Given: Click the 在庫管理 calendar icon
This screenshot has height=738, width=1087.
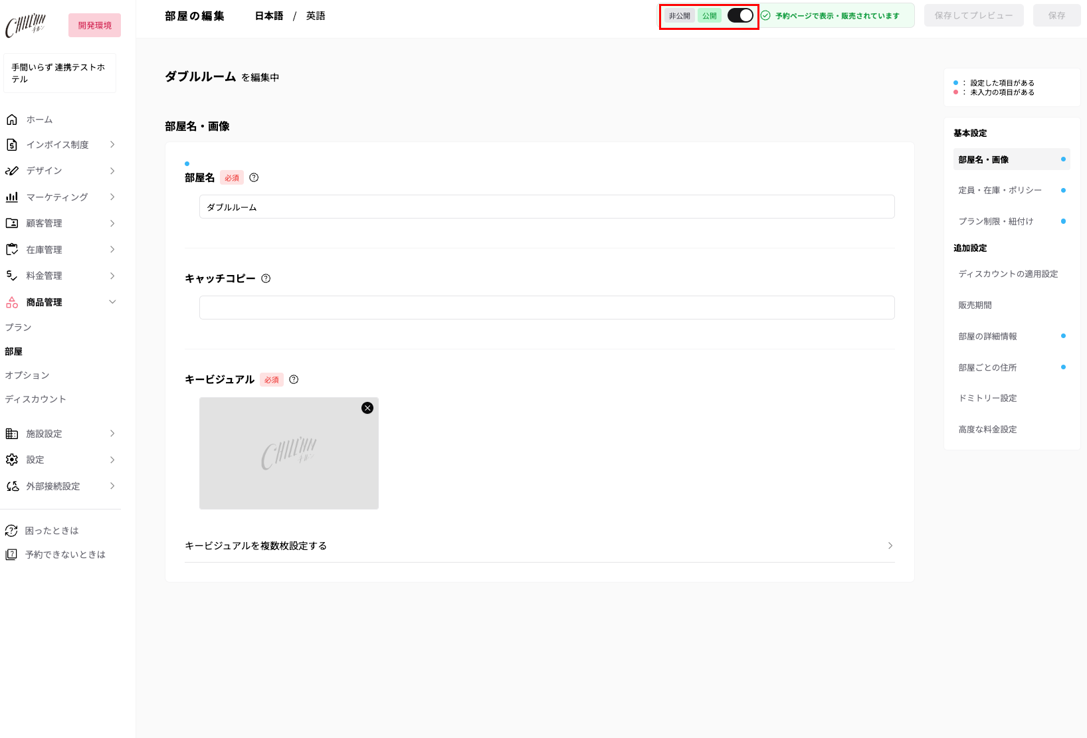Looking at the screenshot, I should coord(11,250).
